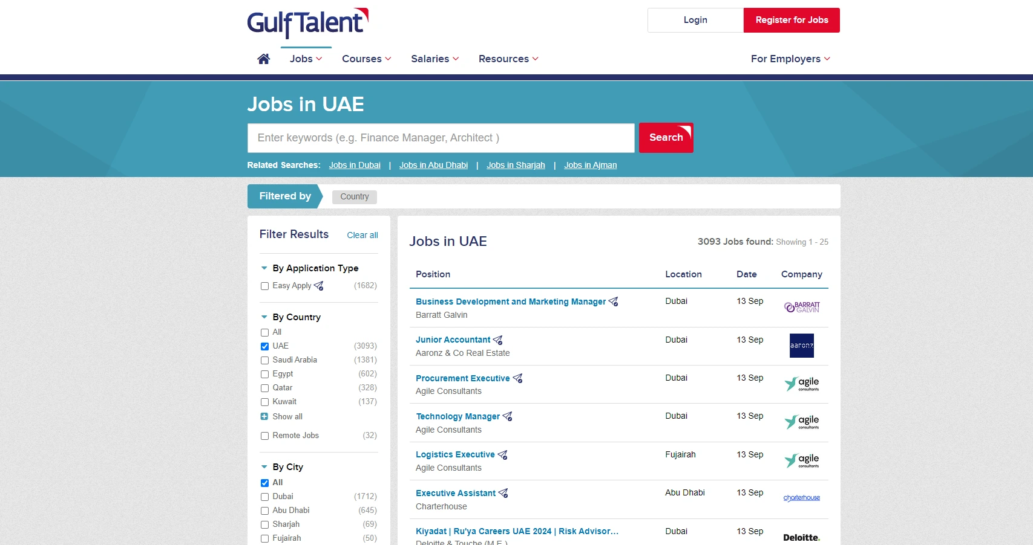Click Easy Apply icon beside Procurement Executive

click(518, 378)
